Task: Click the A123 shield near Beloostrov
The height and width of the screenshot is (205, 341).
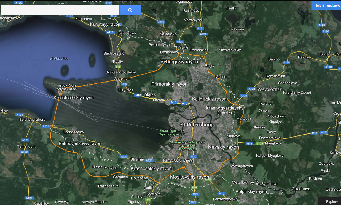Action: tap(110, 32)
